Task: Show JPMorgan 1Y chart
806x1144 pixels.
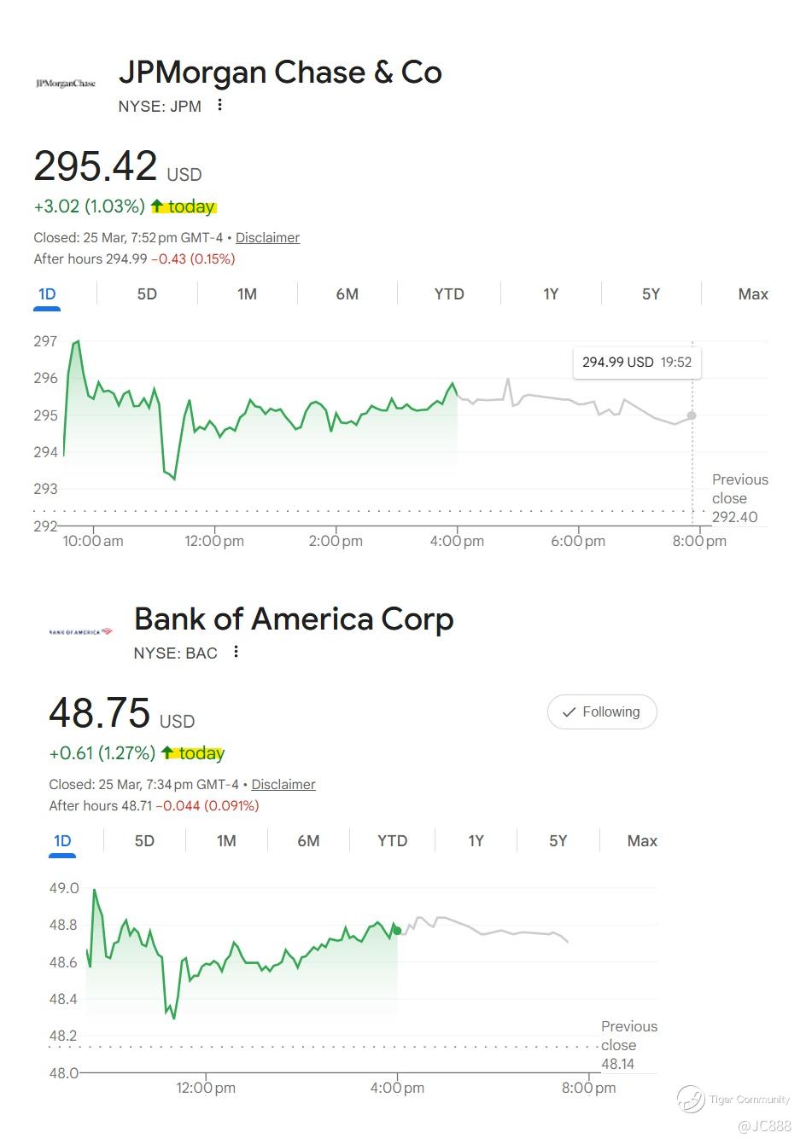Action: coord(551,294)
